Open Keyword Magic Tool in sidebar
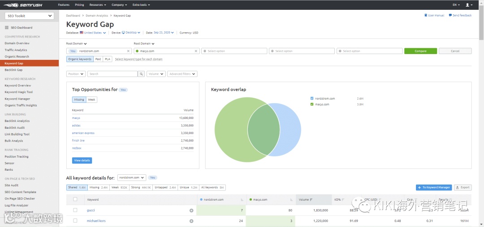The image size is (484, 227). (x=18, y=92)
